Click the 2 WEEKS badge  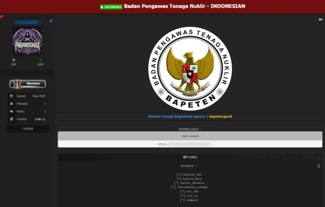28,129
